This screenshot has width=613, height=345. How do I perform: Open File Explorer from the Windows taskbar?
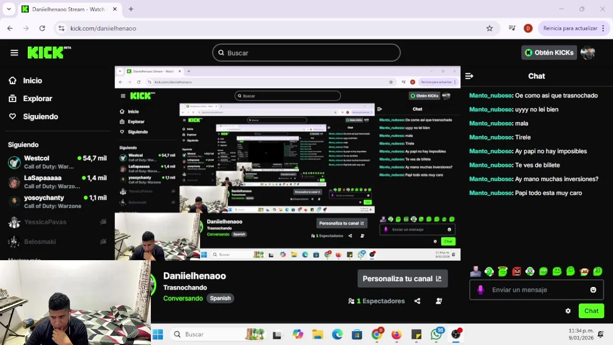coord(318,334)
